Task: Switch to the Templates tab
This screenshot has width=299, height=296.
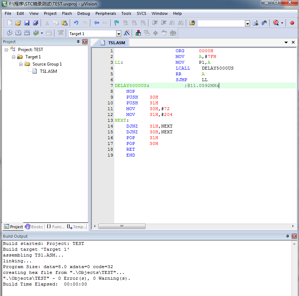Action: coord(77,227)
